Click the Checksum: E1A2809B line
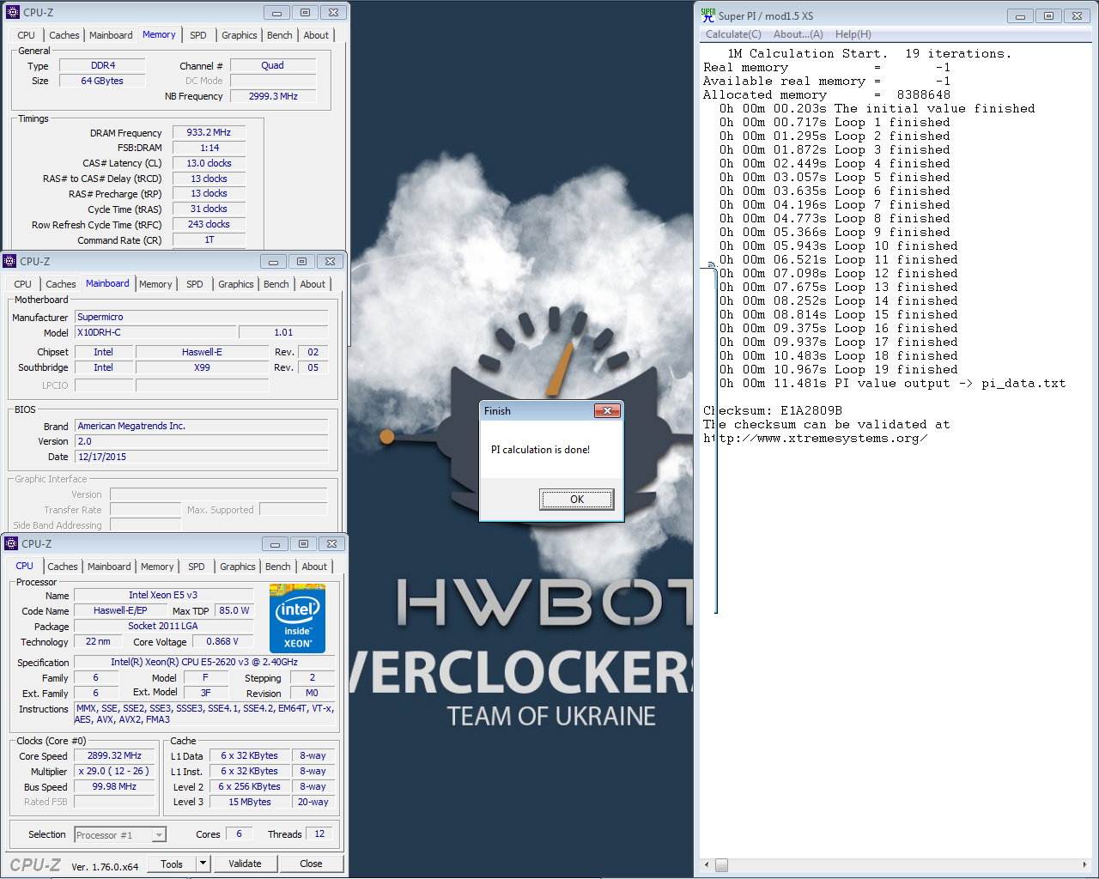Screen dimensions: 1099x879 (x=773, y=410)
